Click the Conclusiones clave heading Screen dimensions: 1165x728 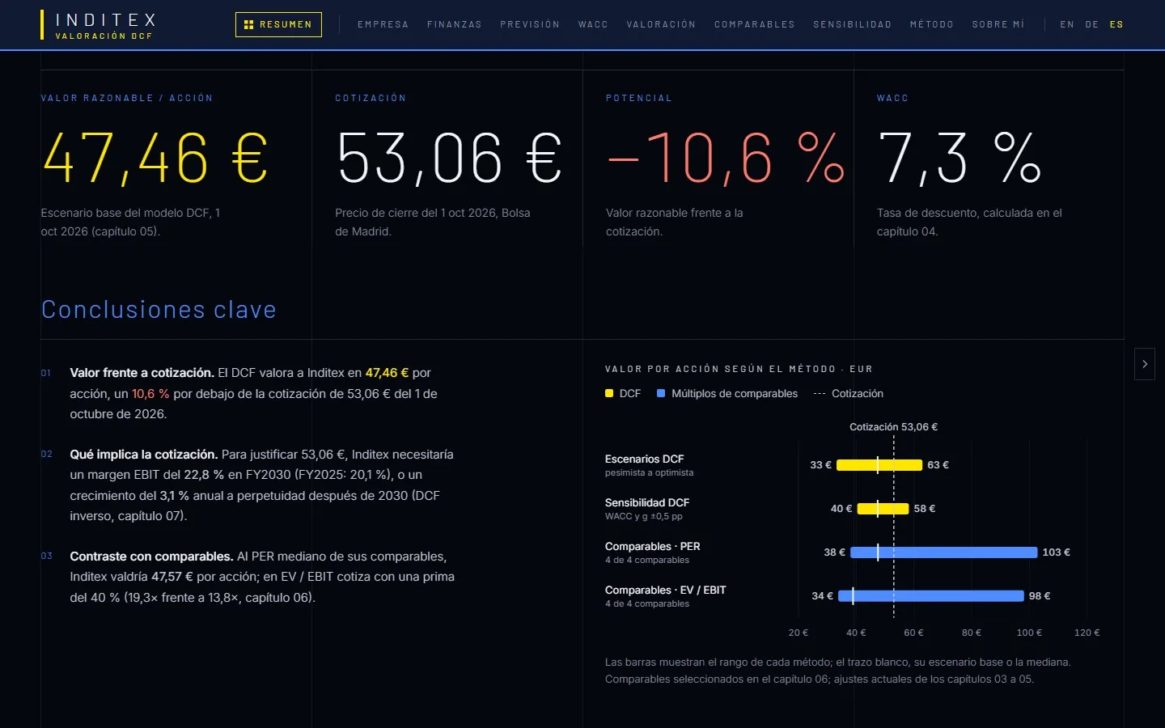[x=159, y=310]
